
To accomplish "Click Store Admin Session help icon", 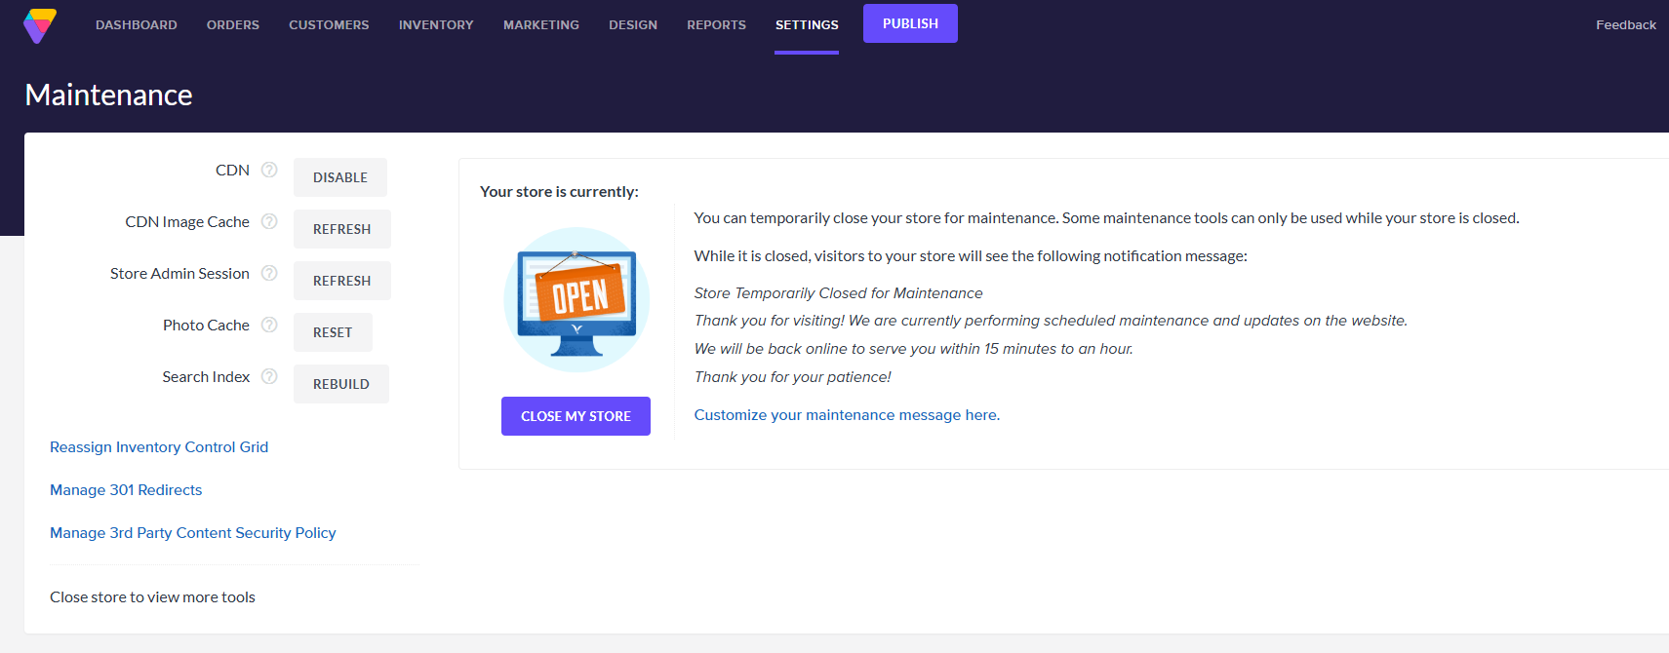I will click(269, 273).
